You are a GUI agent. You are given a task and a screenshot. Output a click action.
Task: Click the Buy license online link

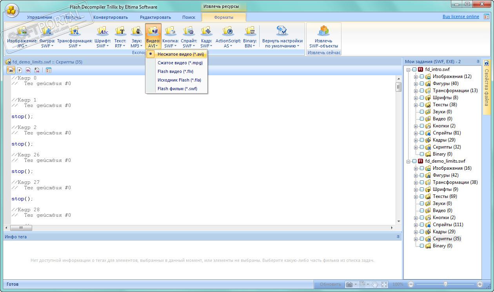[x=461, y=16]
